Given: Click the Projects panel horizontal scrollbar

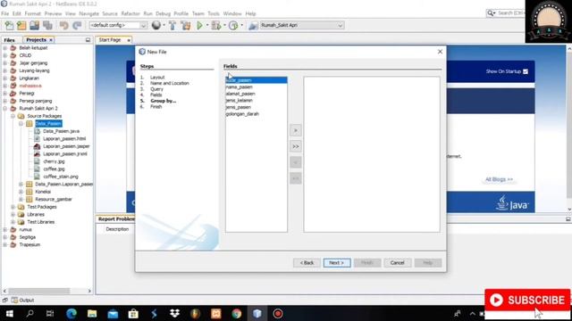Looking at the screenshot, I should (x=39, y=292).
